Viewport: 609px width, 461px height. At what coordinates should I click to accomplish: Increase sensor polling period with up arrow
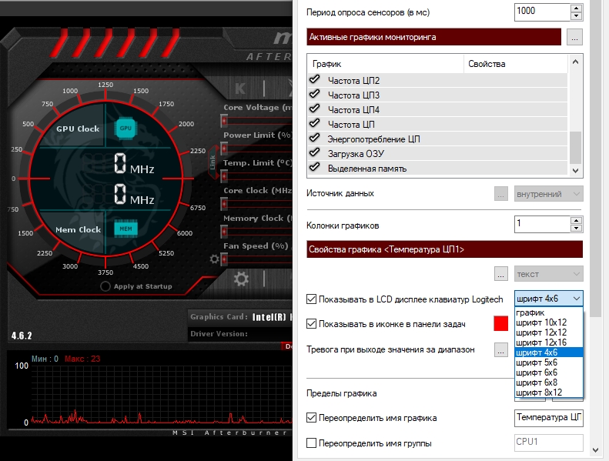(x=577, y=8)
